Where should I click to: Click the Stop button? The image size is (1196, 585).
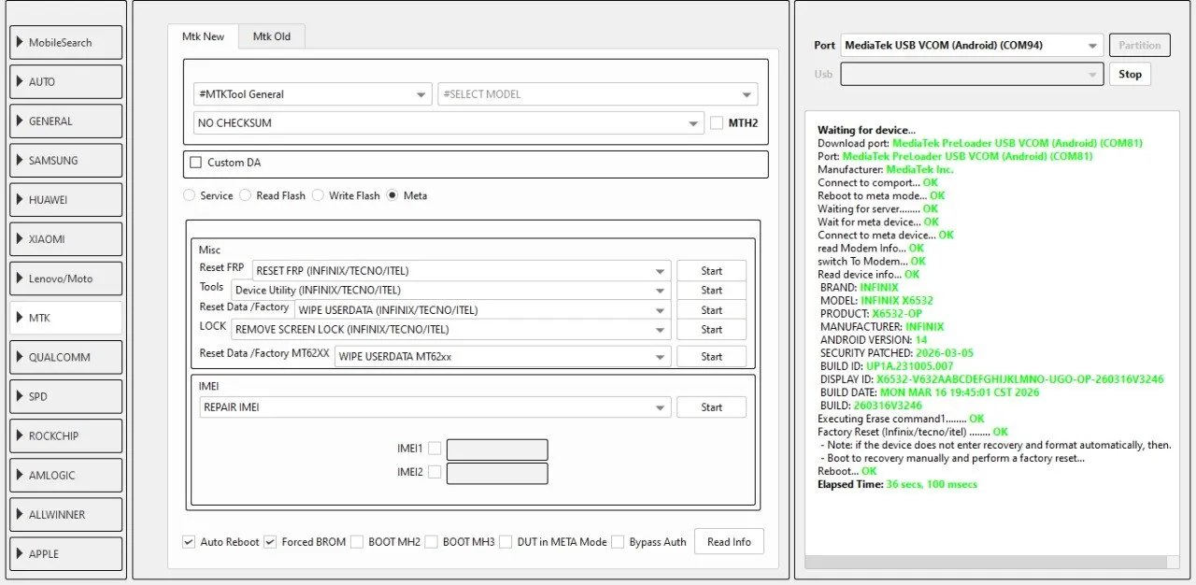click(x=1130, y=74)
